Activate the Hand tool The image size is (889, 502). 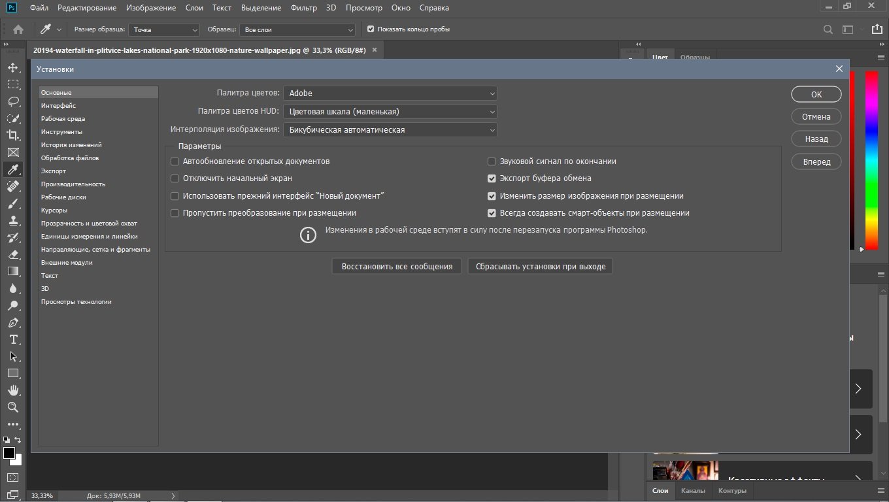pyautogui.click(x=12, y=390)
